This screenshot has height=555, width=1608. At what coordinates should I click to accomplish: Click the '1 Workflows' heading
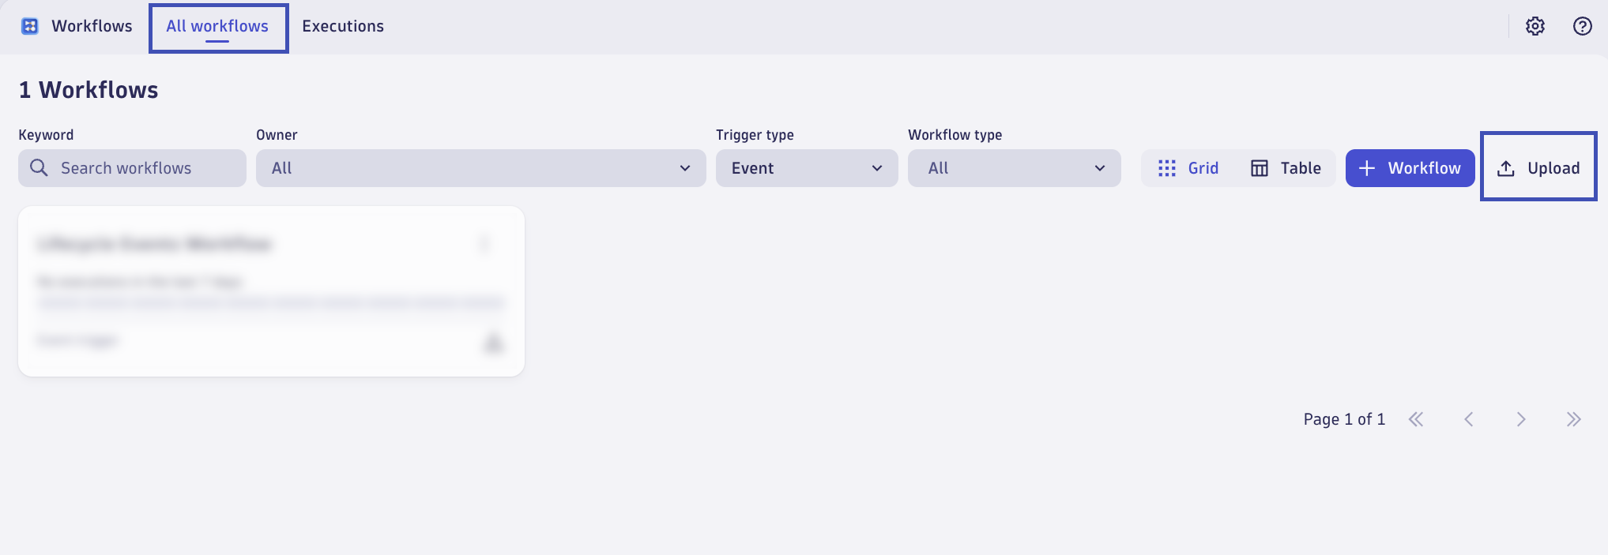pyautogui.click(x=88, y=90)
